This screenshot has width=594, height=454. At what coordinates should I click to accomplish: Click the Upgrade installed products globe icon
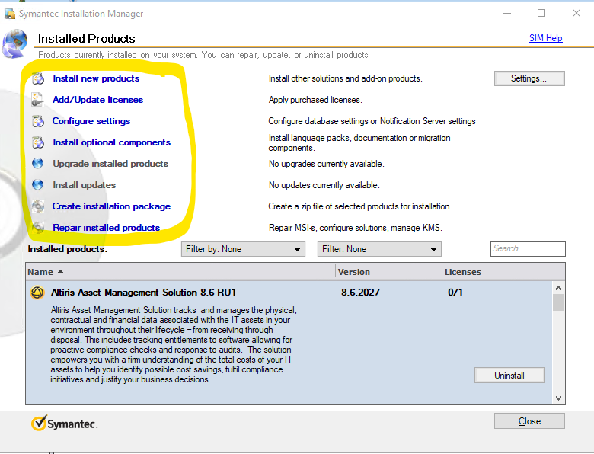37,163
